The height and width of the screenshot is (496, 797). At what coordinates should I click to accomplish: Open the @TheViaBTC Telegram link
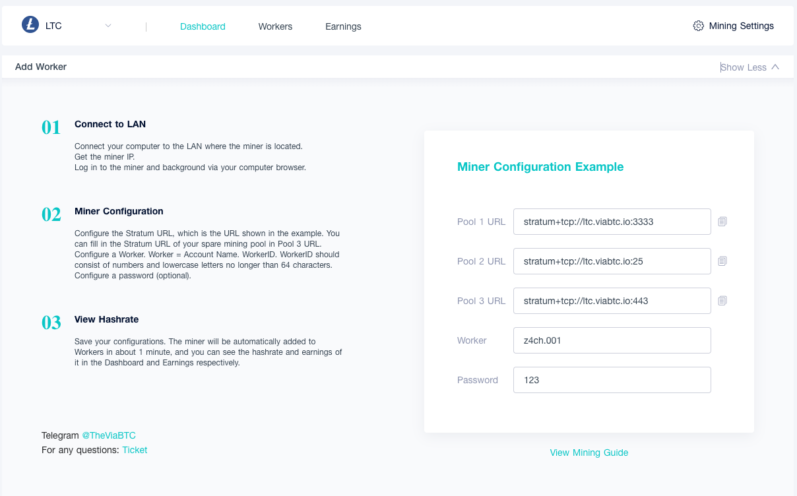tap(109, 435)
